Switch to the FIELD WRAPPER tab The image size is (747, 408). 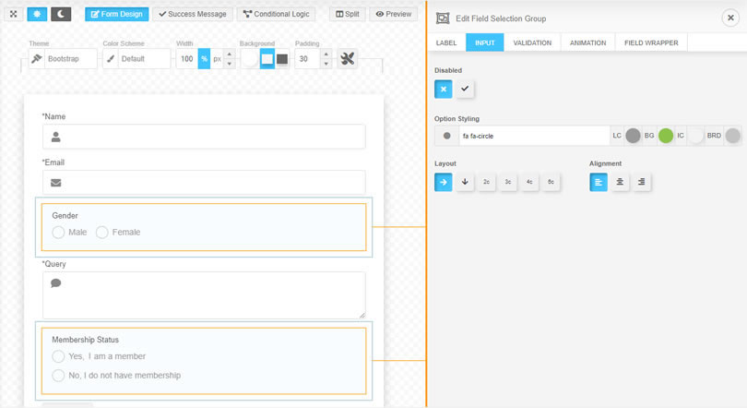pyautogui.click(x=651, y=42)
